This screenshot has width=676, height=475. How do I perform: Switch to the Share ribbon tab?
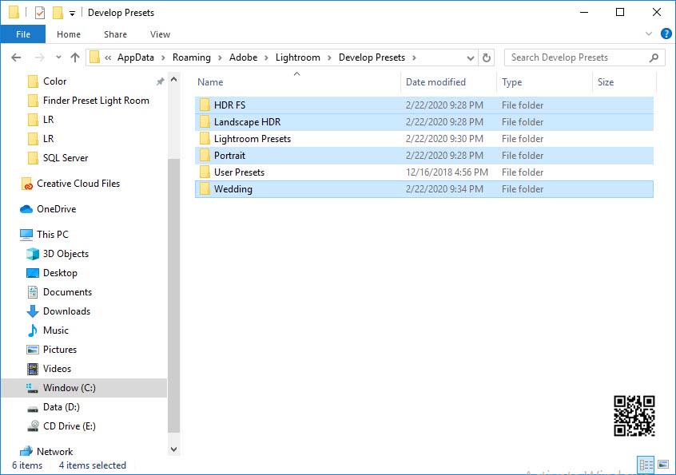coord(115,34)
